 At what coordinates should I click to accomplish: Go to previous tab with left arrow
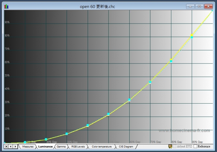[x=11, y=147]
